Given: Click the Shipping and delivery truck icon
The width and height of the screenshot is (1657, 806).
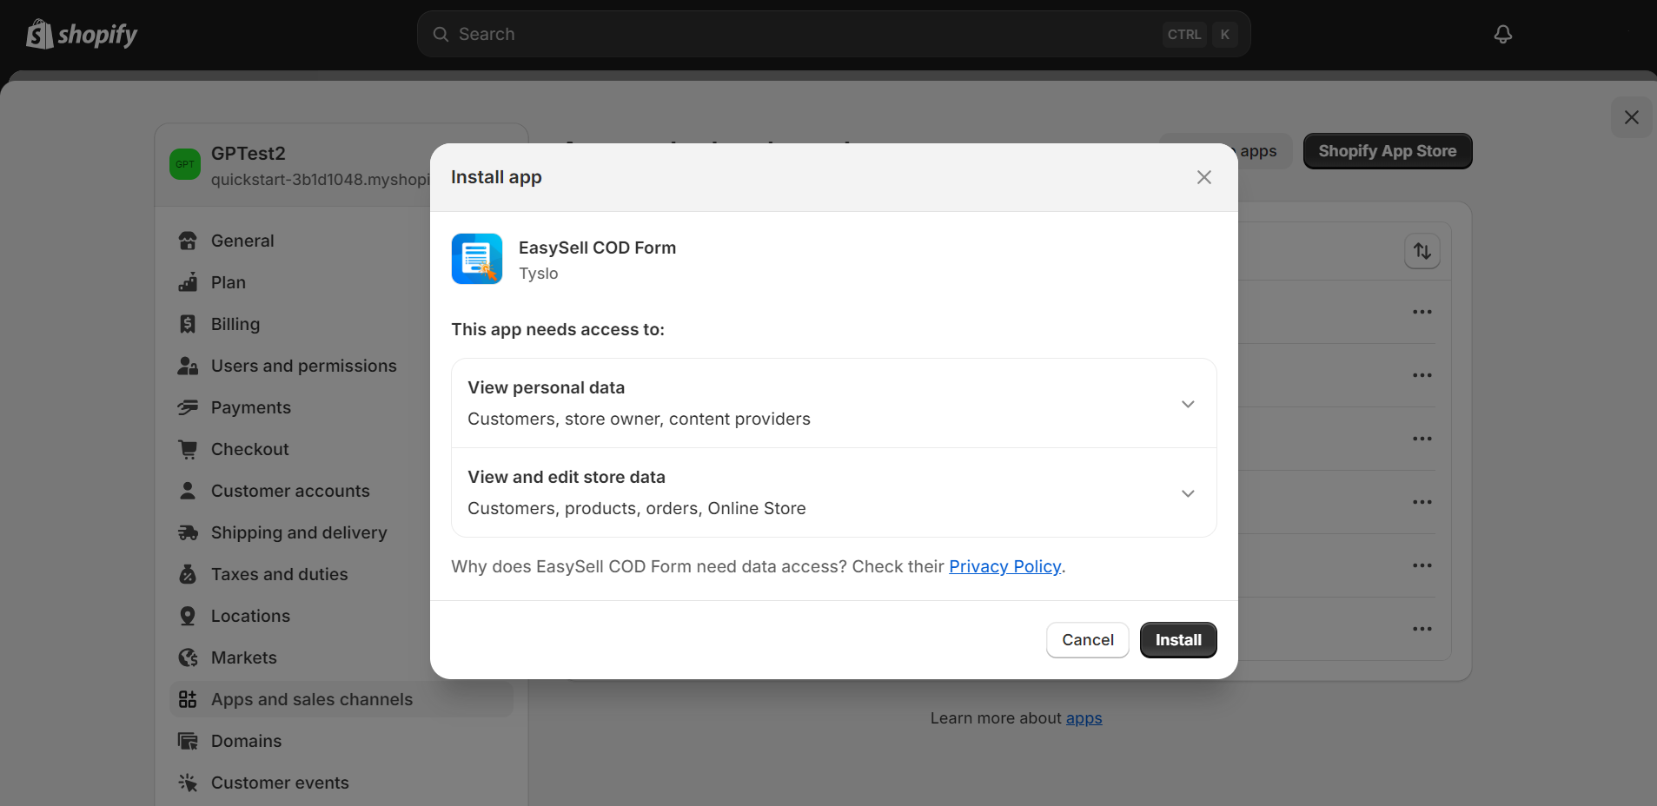Looking at the screenshot, I should [x=188, y=532].
